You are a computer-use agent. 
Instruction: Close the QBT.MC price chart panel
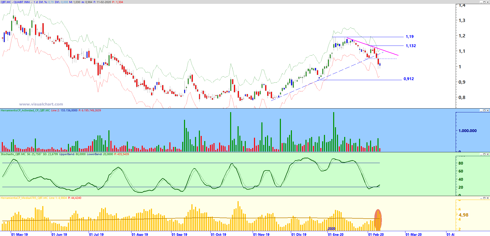pyautogui.click(x=488, y=2)
